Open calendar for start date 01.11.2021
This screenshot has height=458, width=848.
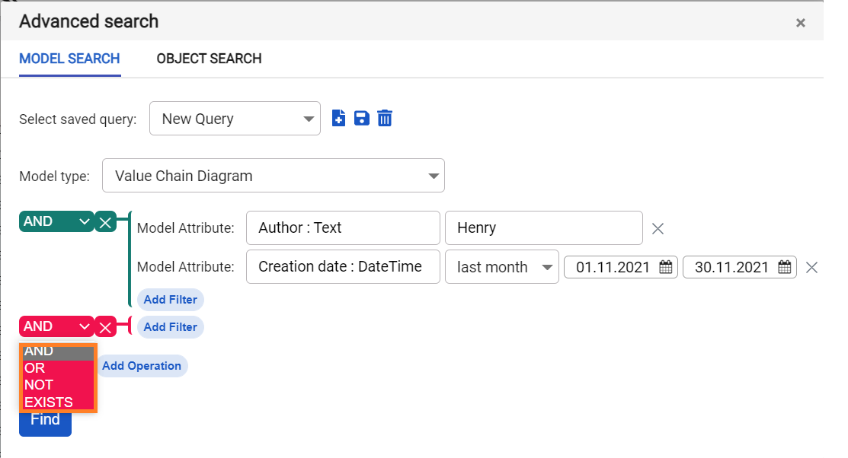(665, 267)
